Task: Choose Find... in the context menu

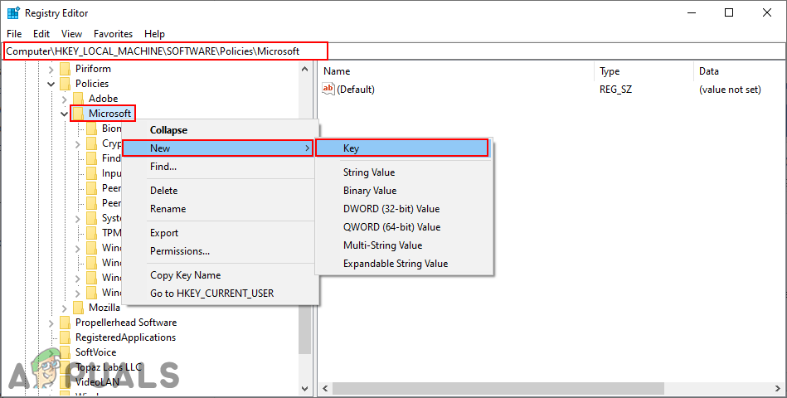Action: (x=220, y=167)
